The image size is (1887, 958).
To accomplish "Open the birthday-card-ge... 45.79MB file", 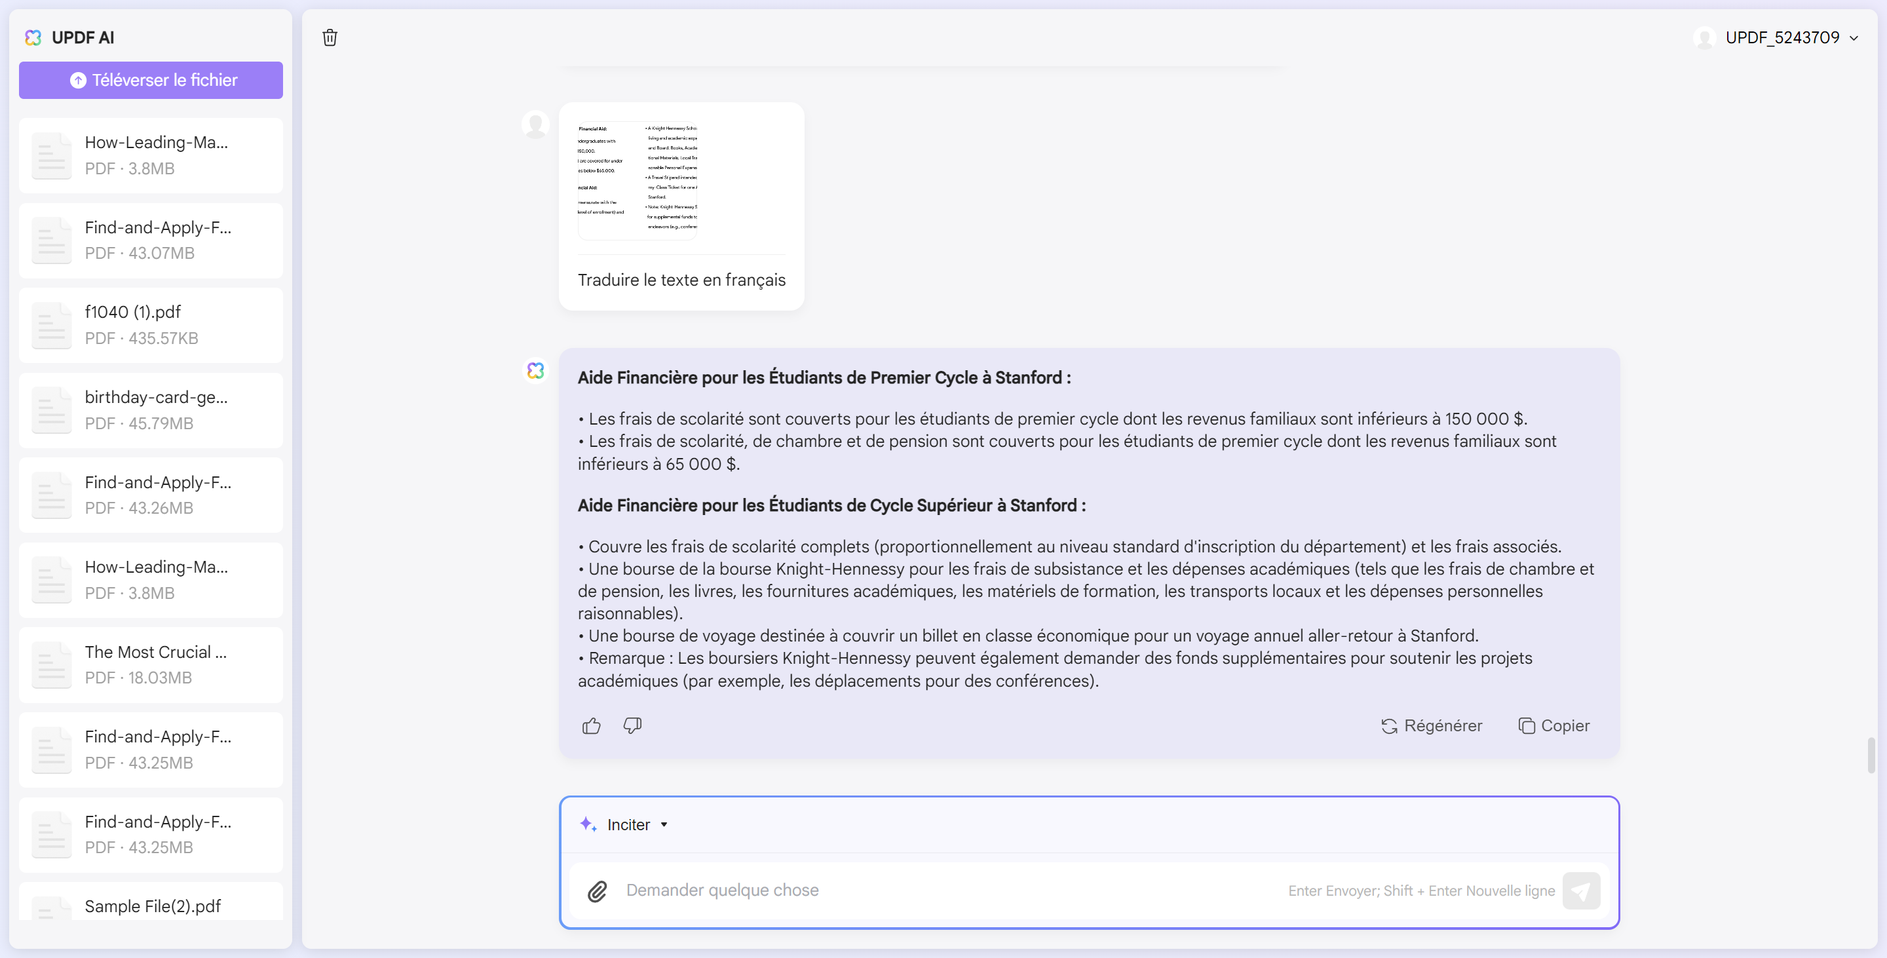I will (x=151, y=410).
